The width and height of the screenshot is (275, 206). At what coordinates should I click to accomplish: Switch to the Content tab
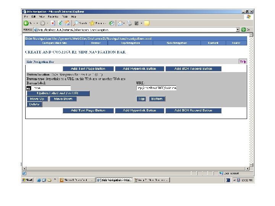click(213, 43)
